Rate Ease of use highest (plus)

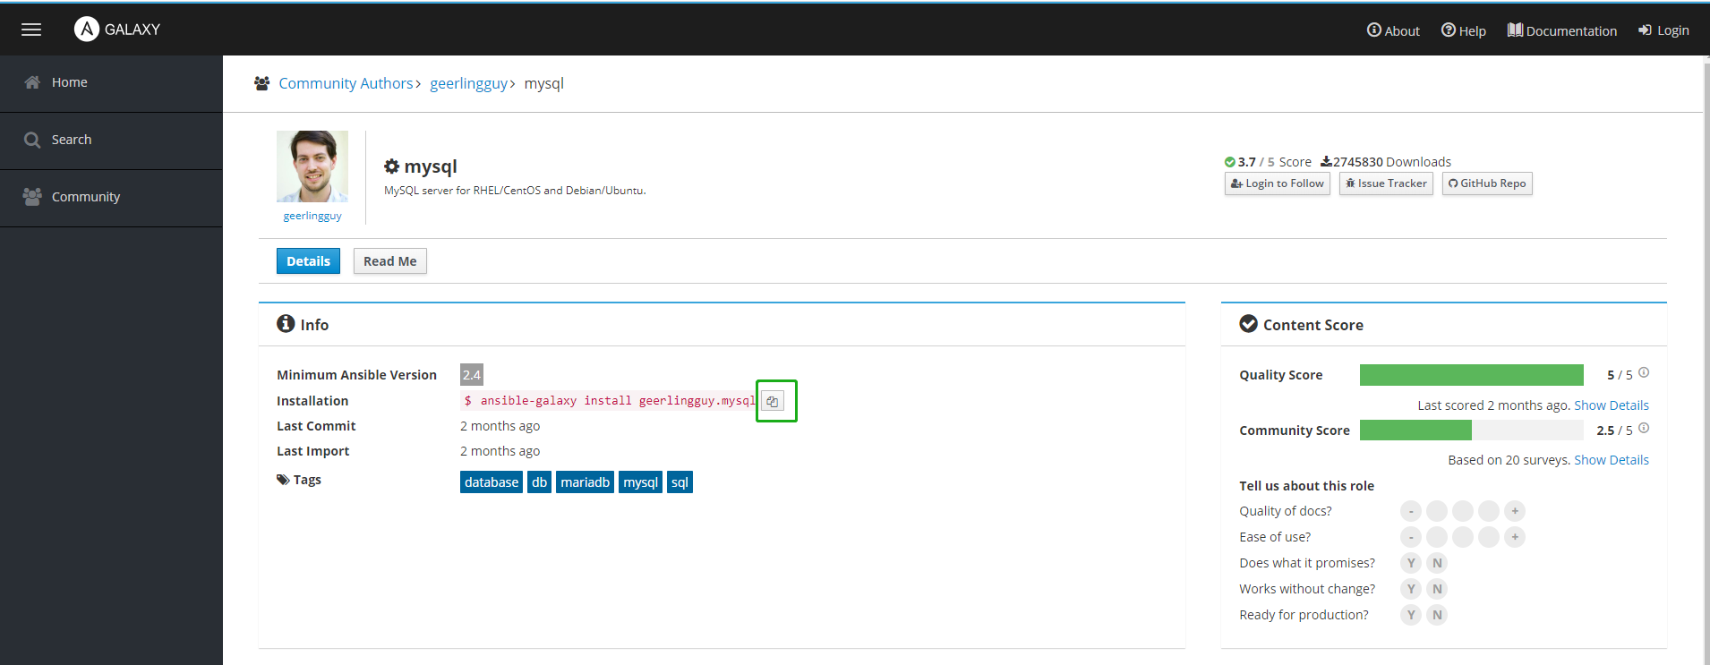coord(1515,537)
